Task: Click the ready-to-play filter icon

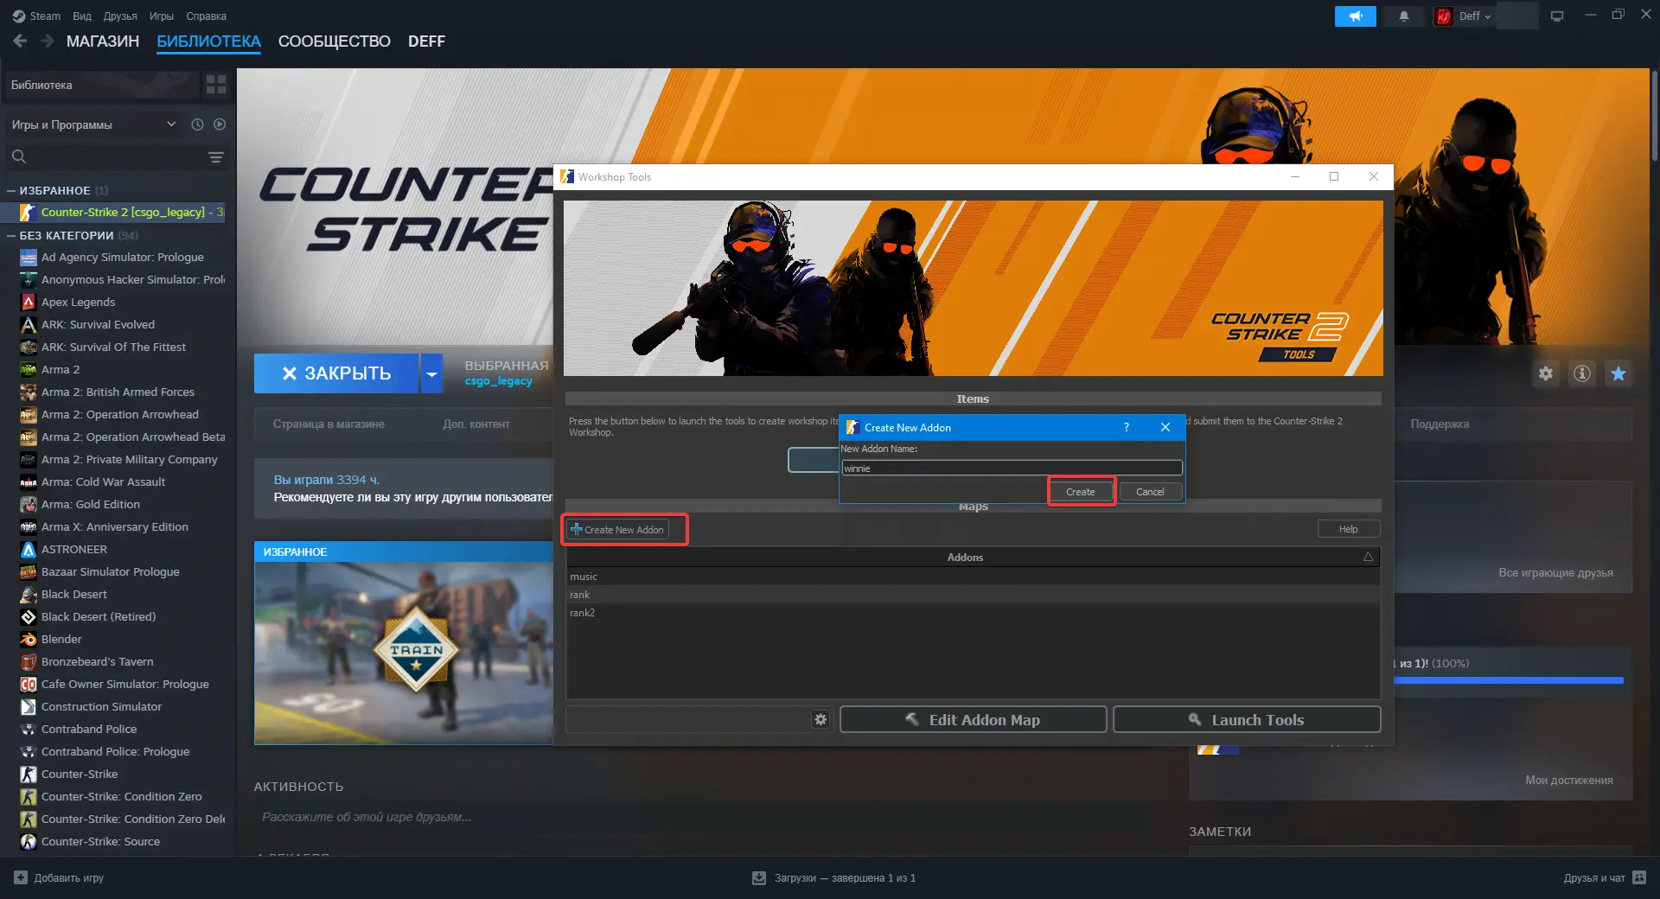Action: (220, 124)
